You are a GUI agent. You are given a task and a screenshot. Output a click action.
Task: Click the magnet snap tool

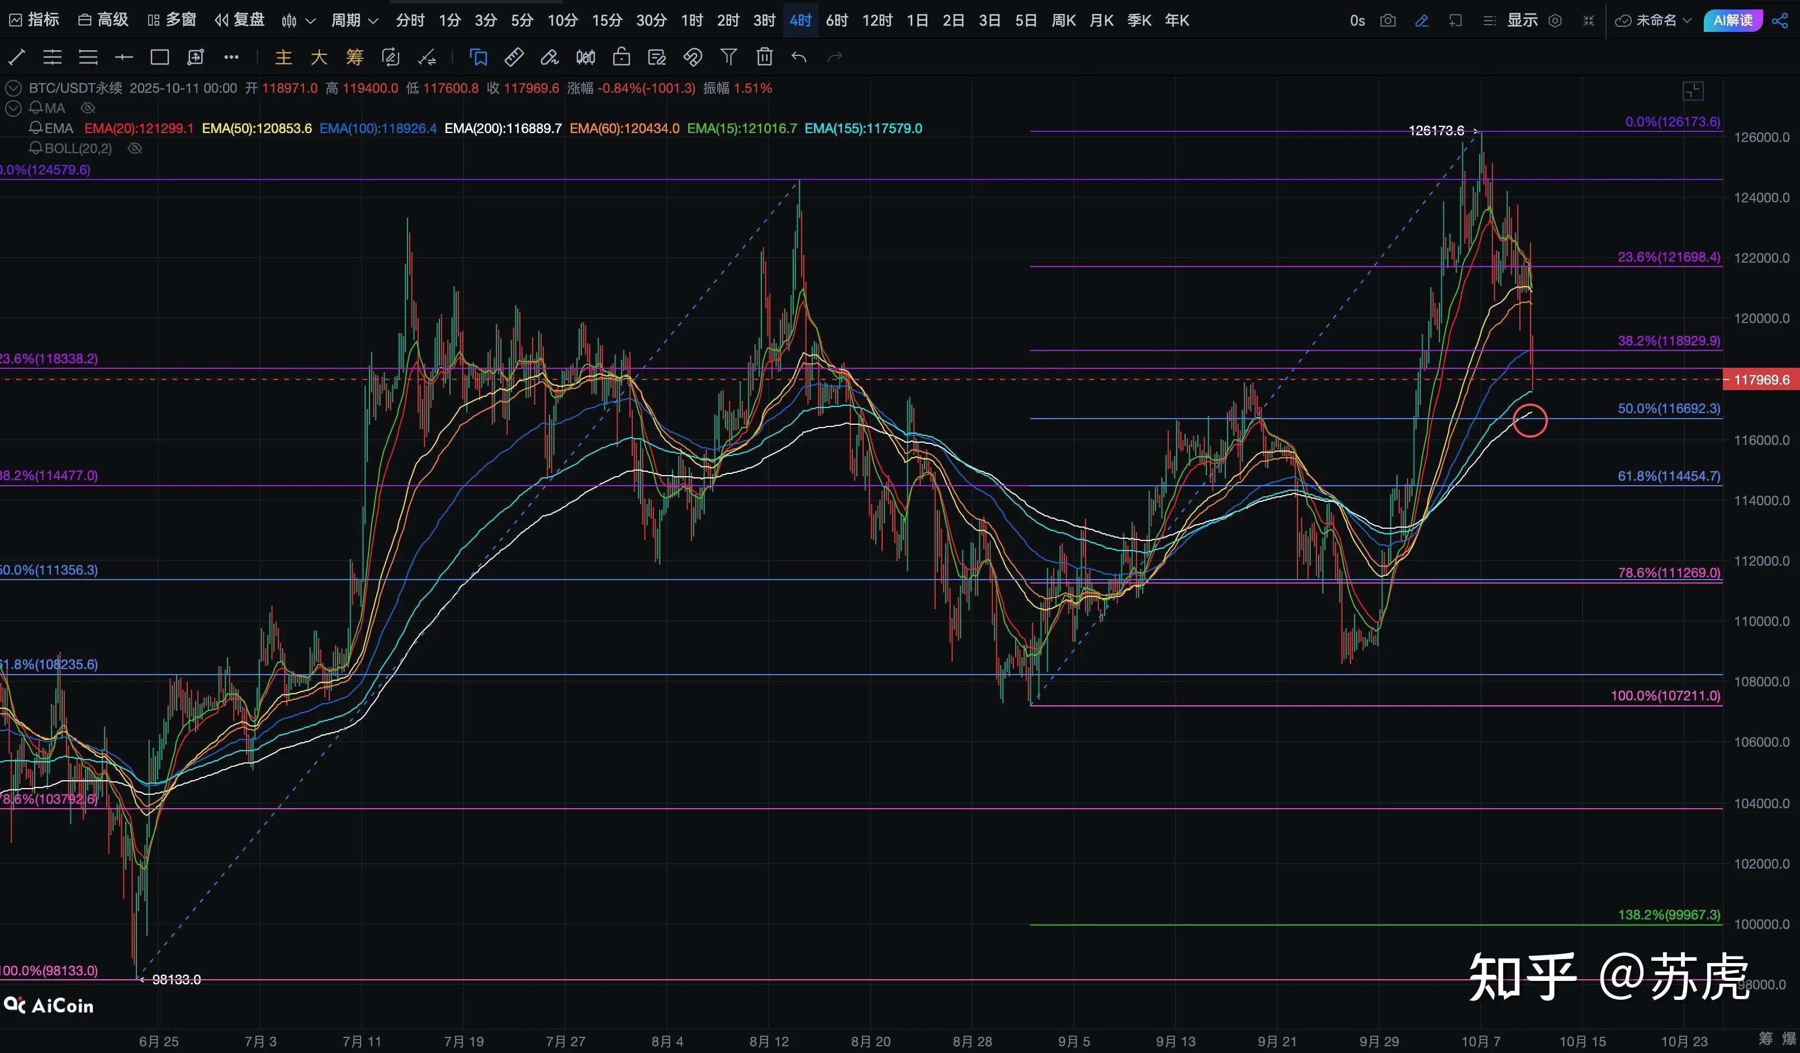pyautogui.click(x=692, y=57)
